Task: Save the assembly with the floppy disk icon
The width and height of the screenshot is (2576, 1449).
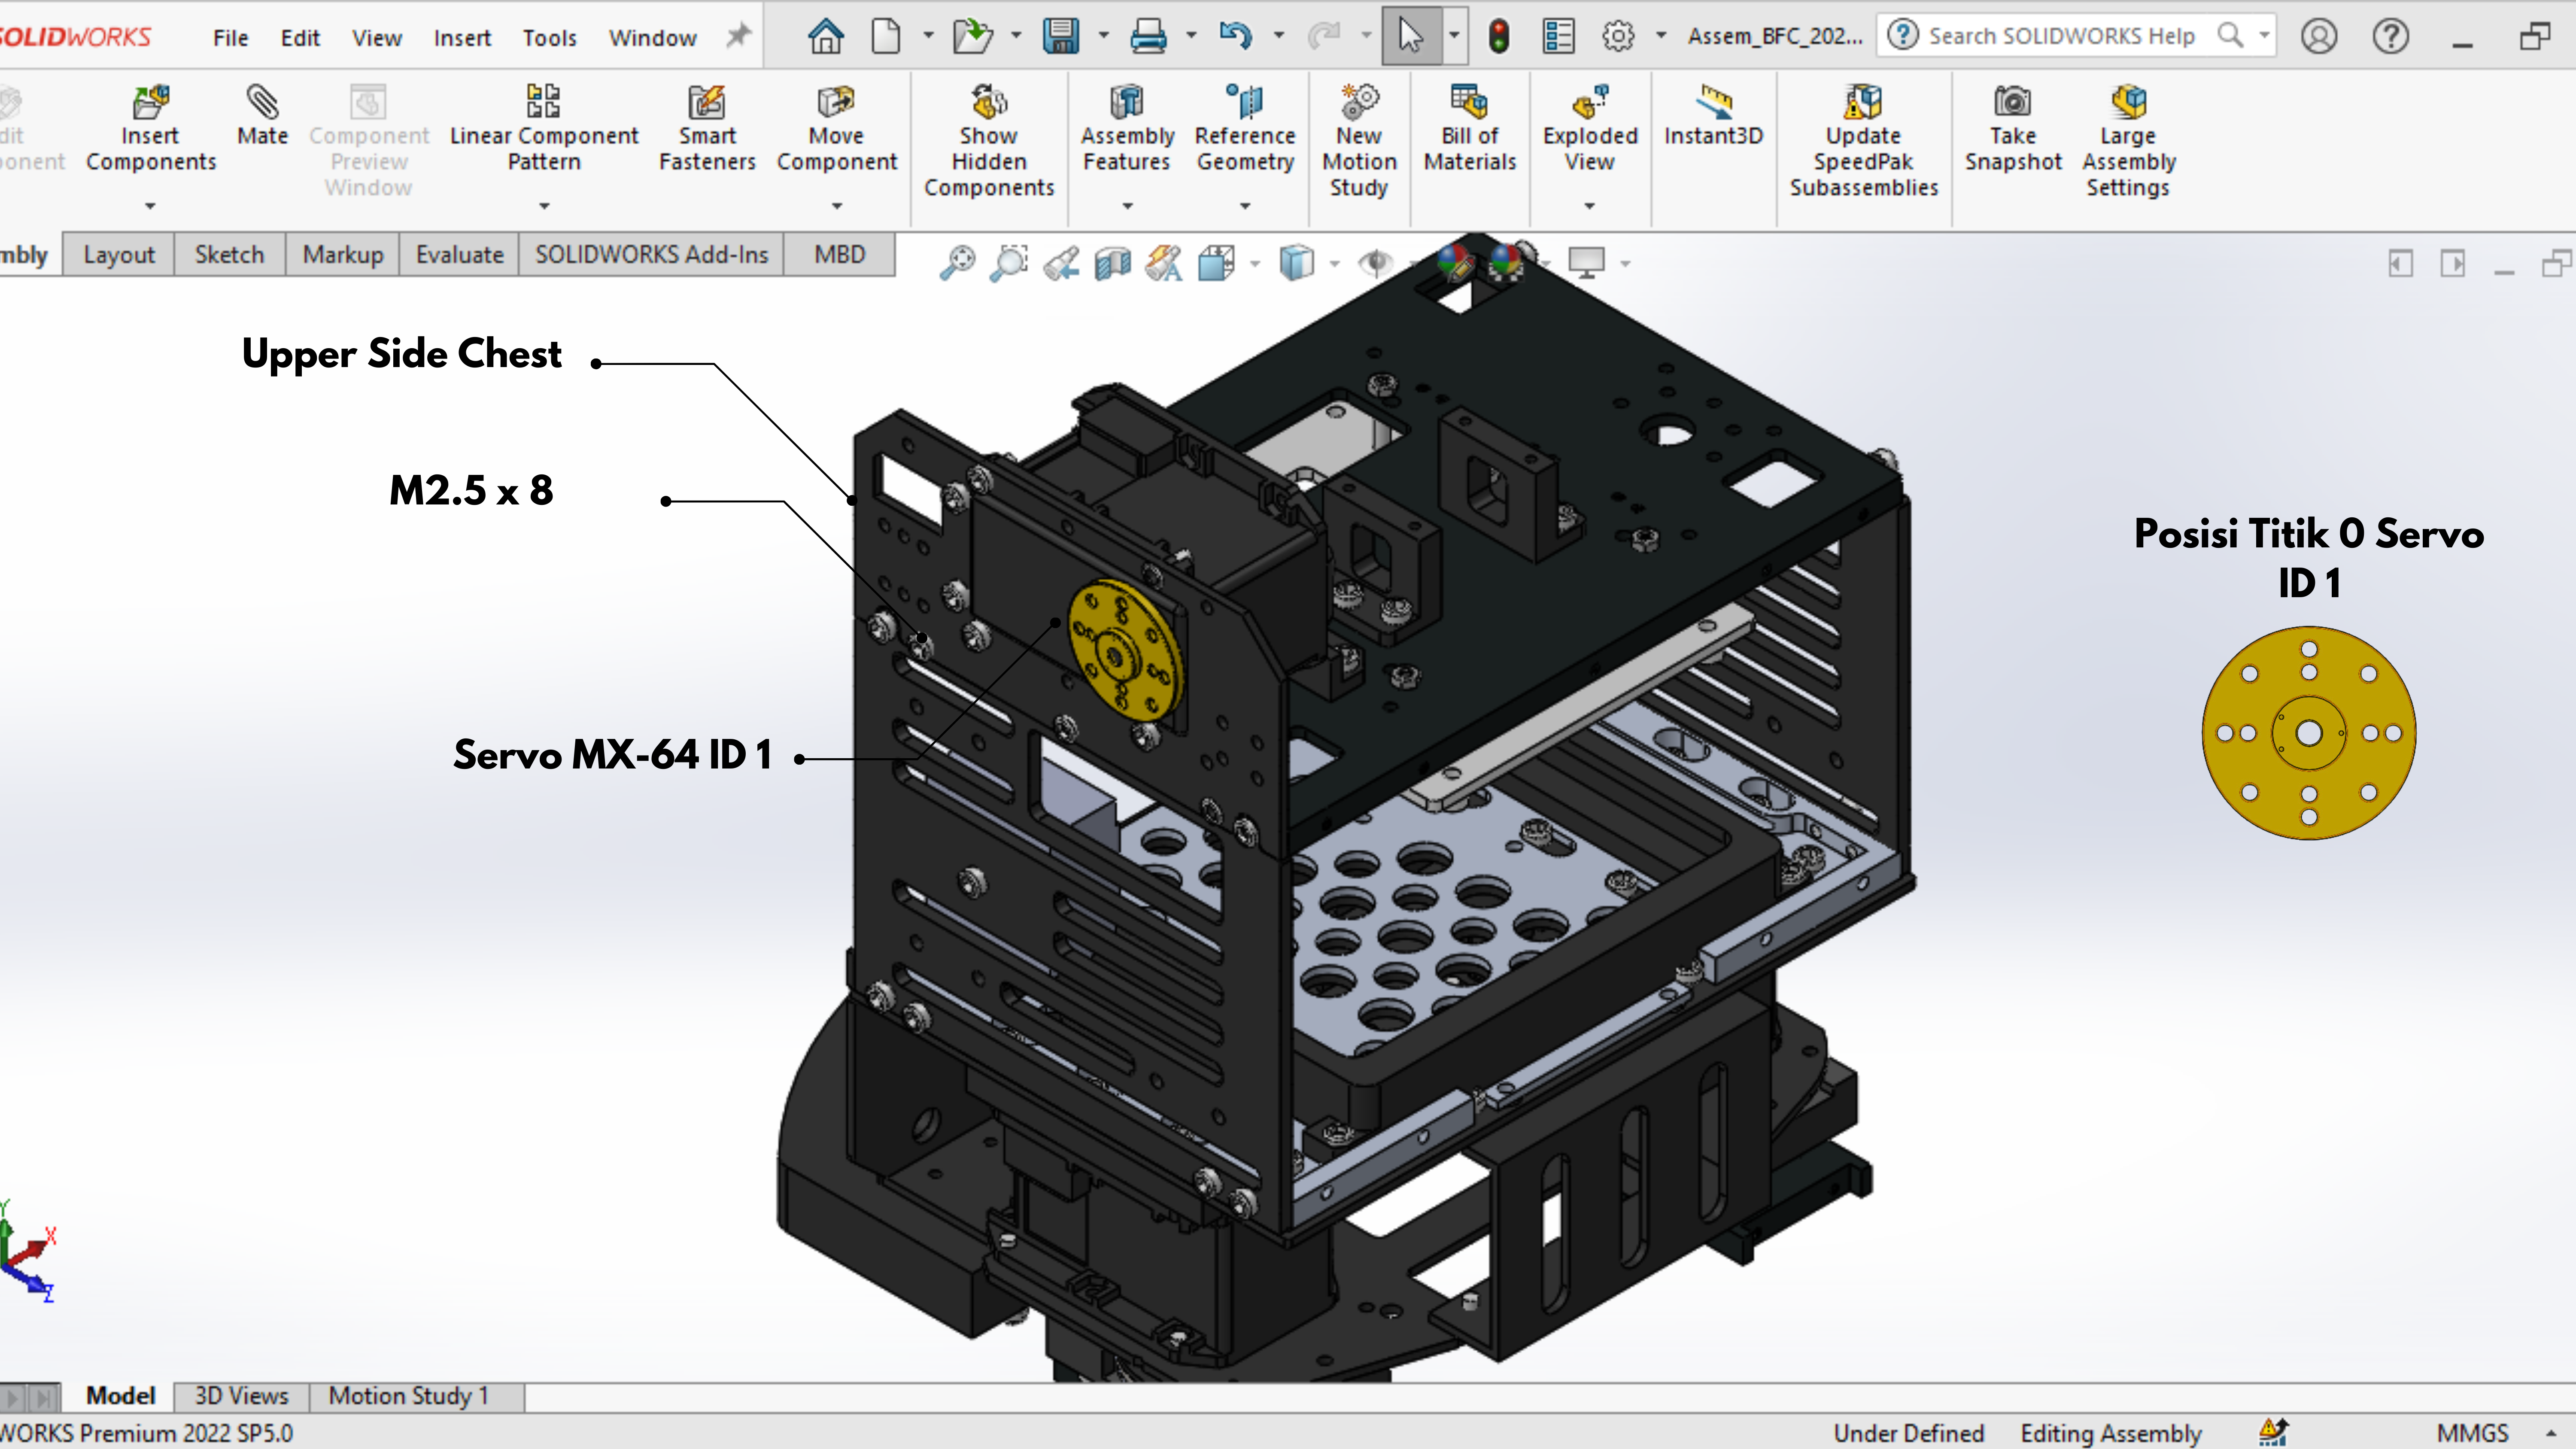Action: coord(1061,36)
